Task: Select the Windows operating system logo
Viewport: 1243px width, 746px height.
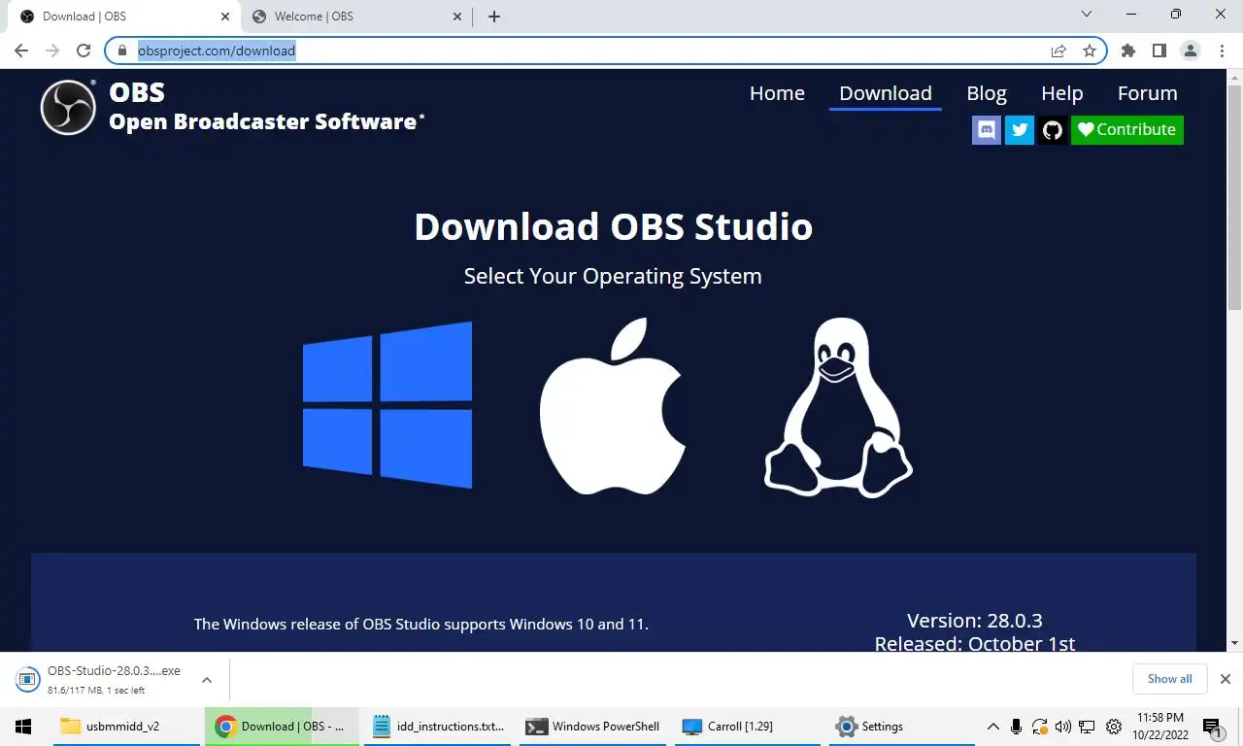Action: coord(387,404)
